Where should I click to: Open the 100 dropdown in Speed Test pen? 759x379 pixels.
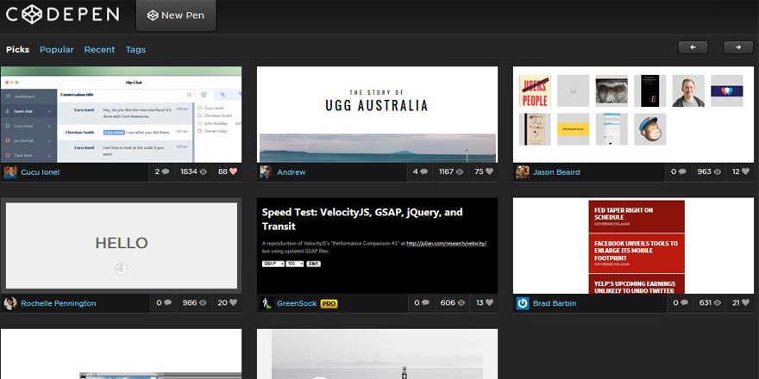tap(294, 264)
